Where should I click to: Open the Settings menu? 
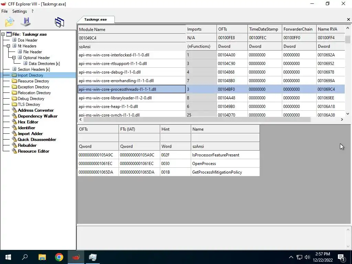[x=20, y=11]
